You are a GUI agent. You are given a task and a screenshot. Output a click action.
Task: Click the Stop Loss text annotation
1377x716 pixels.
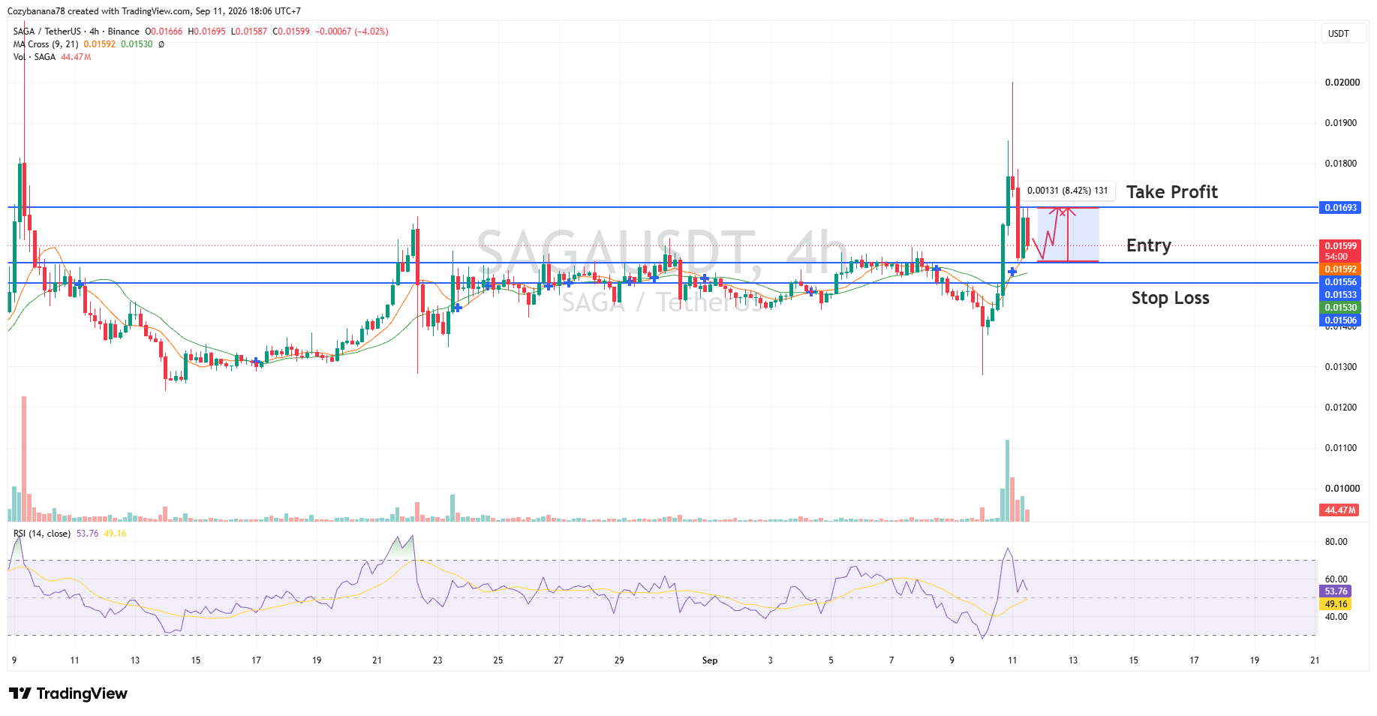point(1170,298)
